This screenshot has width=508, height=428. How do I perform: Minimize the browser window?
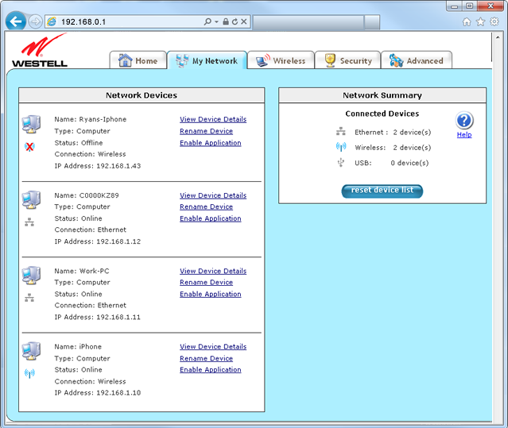455,6
